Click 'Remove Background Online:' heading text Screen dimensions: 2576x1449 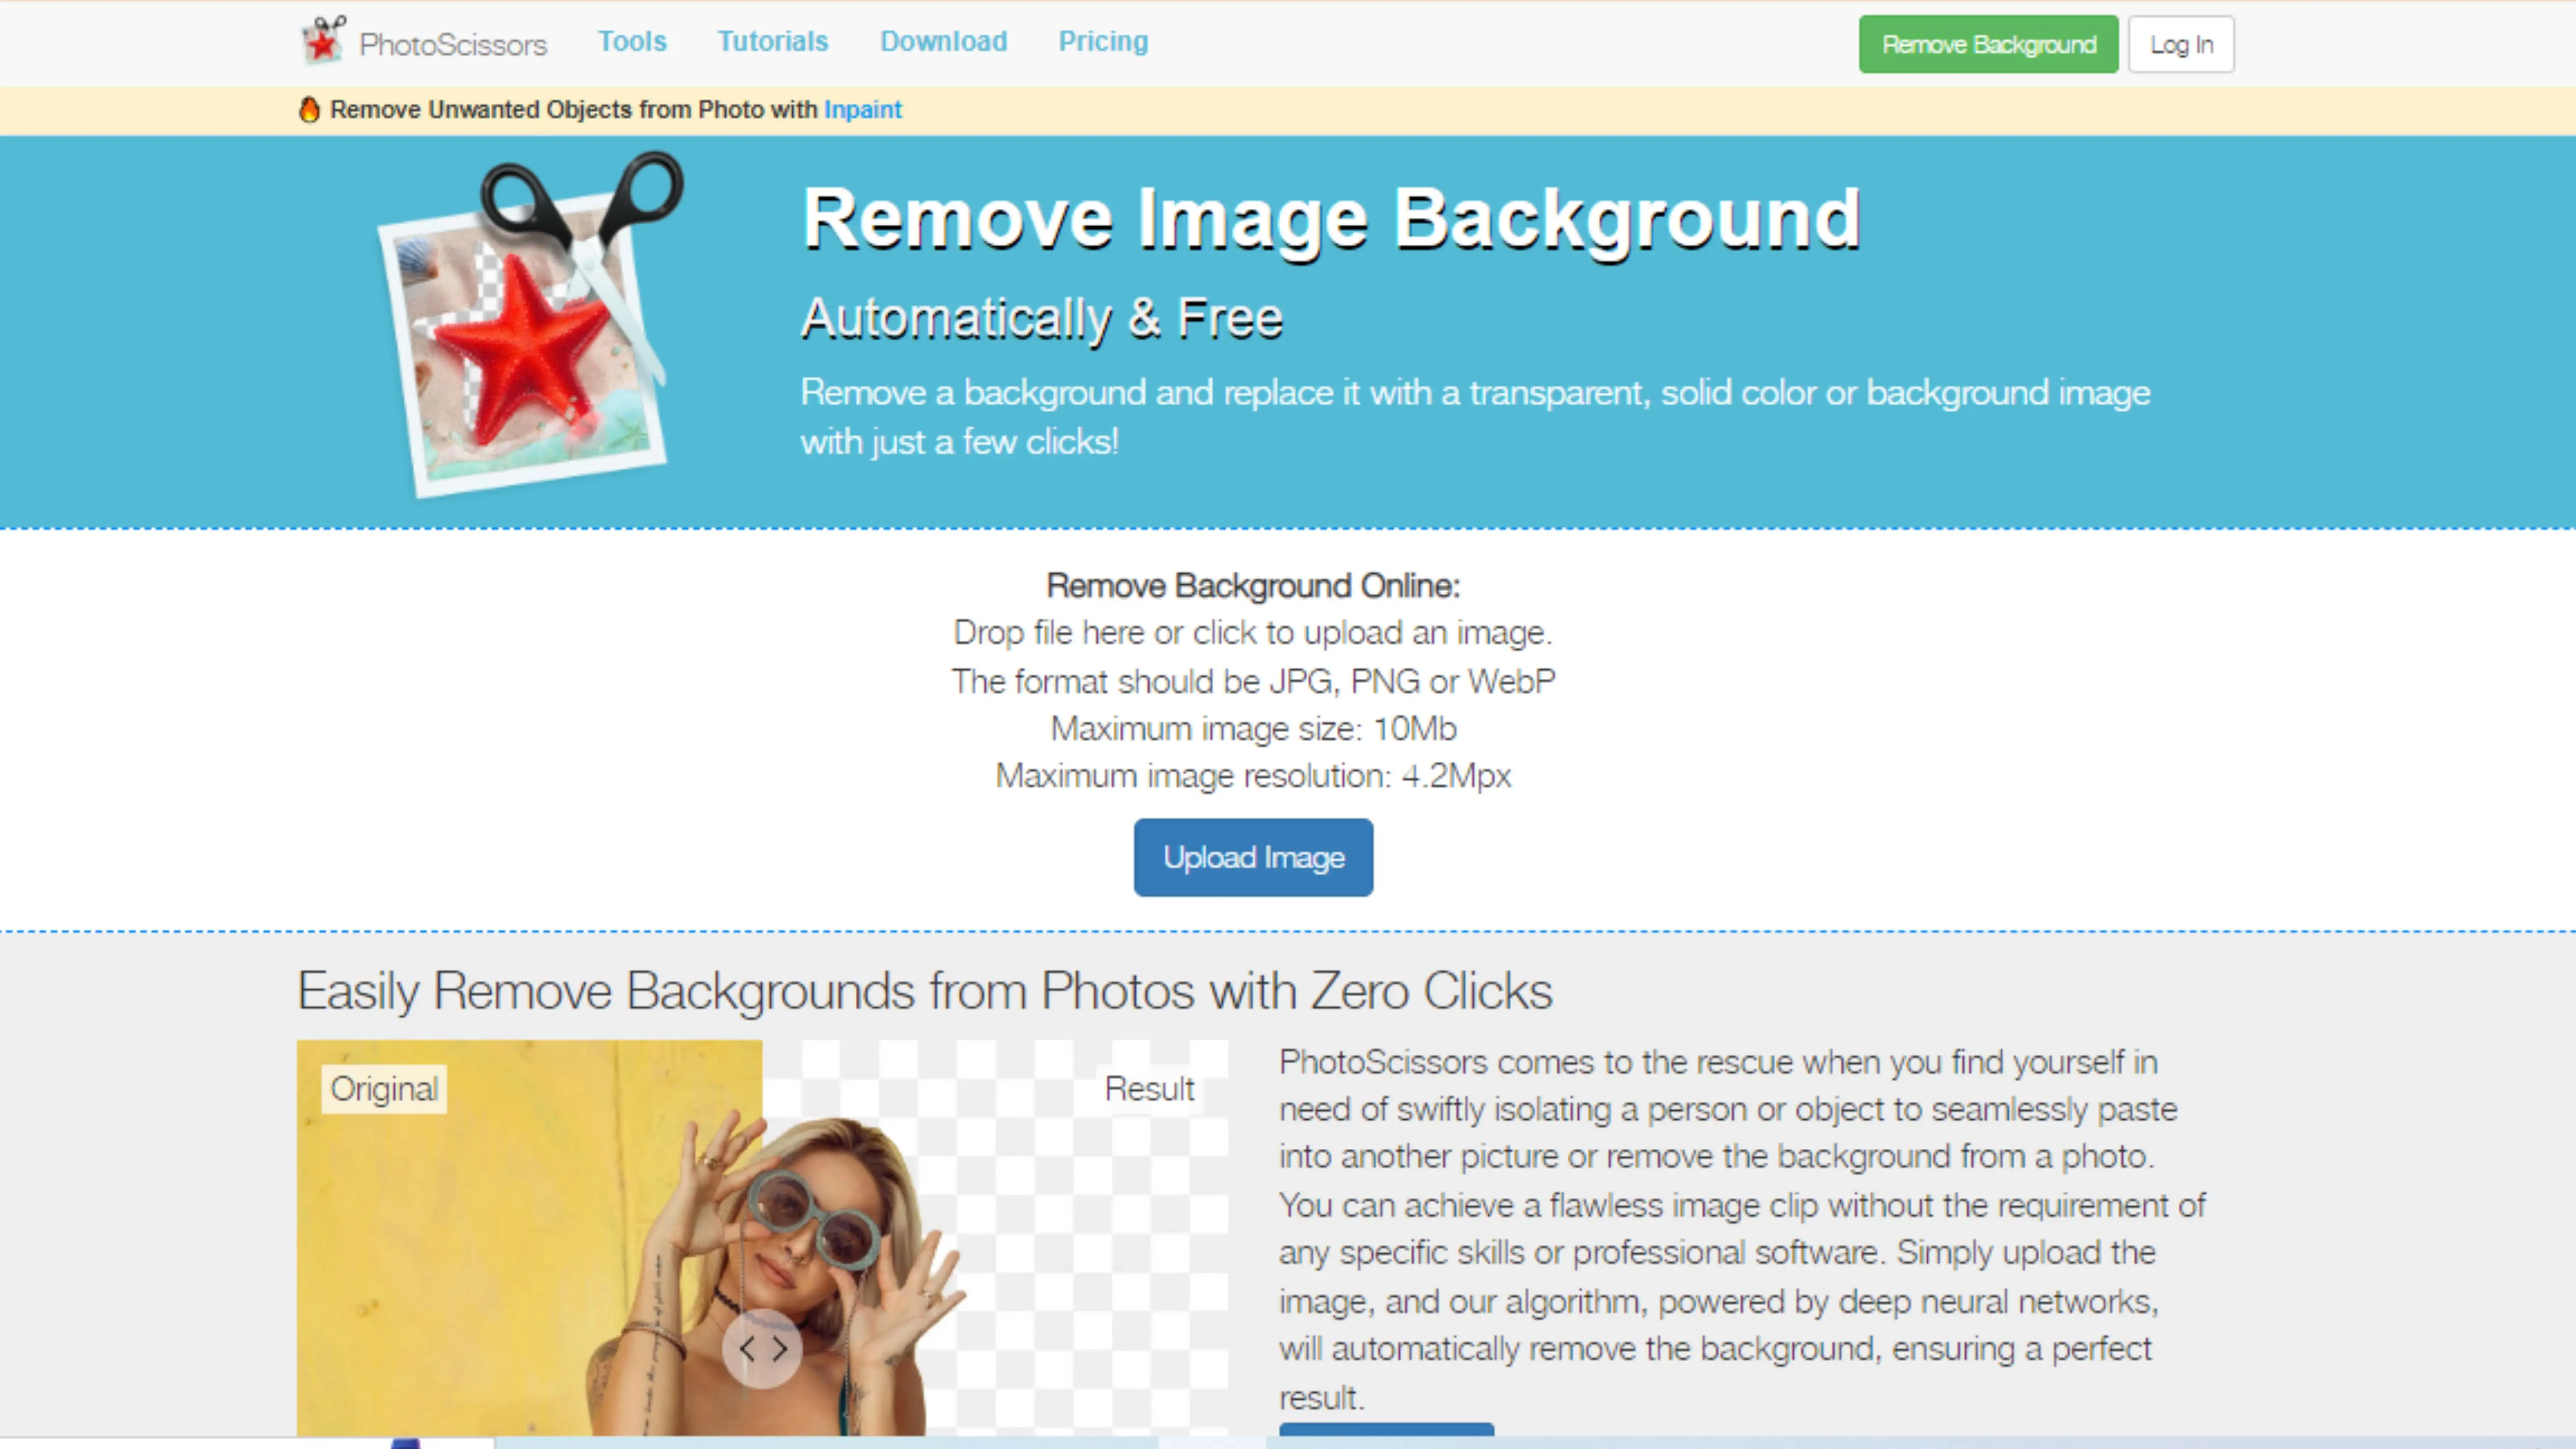click(x=1253, y=585)
